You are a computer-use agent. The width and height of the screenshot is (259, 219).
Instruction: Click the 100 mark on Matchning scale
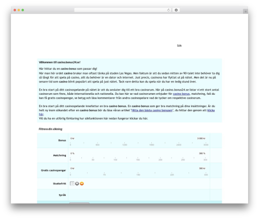(116, 160)
